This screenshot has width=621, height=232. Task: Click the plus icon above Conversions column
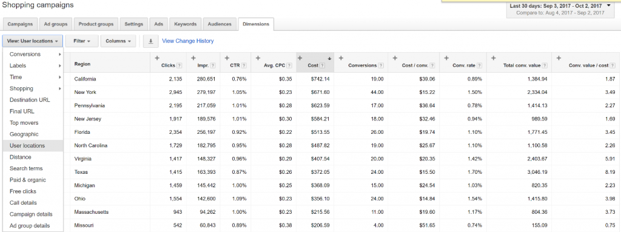[x=341, y=58]
